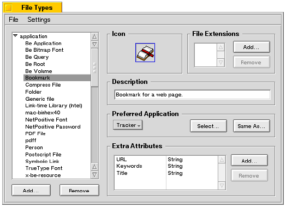Select the Title attribute row
Screen dimensions: 286x207
point(166,173)
